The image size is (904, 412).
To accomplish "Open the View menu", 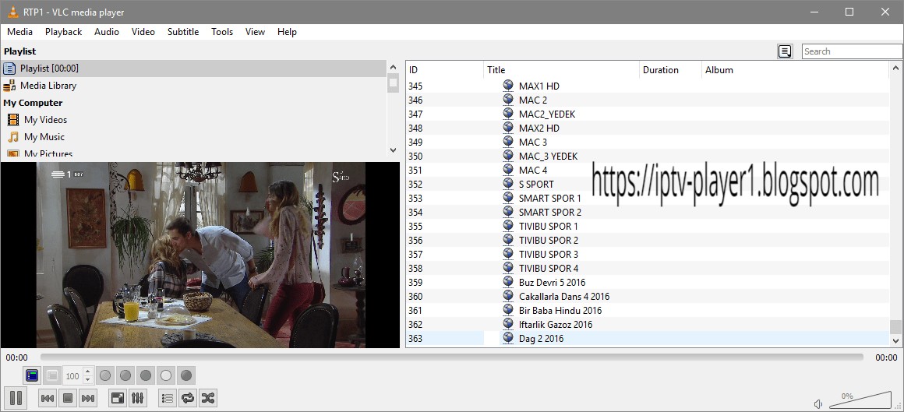I will (255, 32).
